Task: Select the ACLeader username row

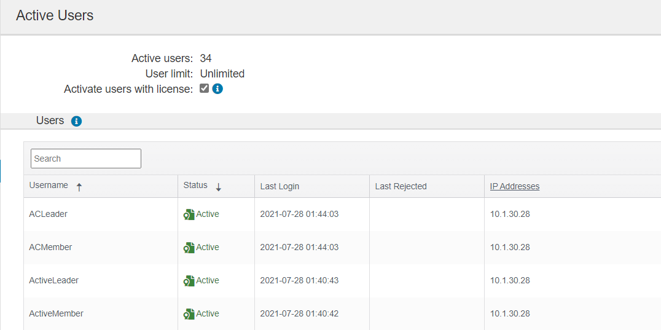Action: 342,214
